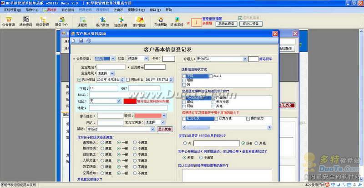Check the 短信 receiving method checkbox
The image size is (364, 188).
tap(184, 80)
